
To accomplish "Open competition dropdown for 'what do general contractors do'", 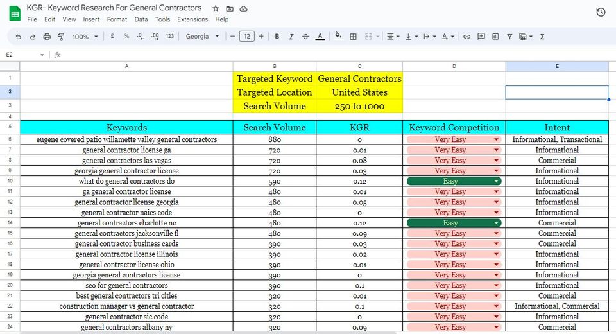I will pos(496,181).
